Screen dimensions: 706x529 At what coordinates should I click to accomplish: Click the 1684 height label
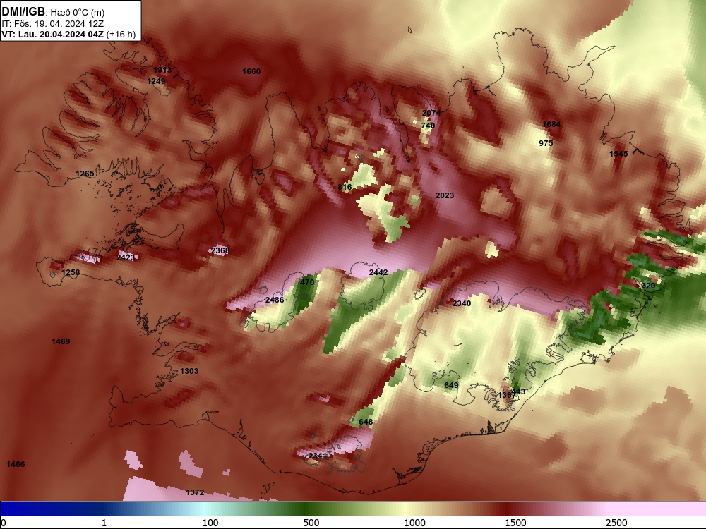(x=551, y=125)
